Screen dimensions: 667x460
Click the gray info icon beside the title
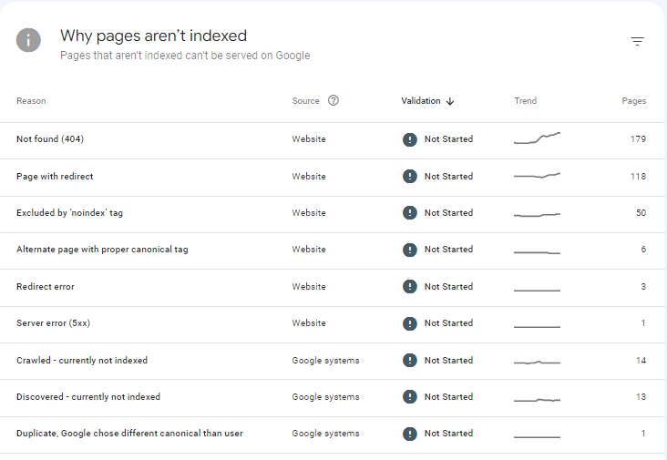coord(28,40)
